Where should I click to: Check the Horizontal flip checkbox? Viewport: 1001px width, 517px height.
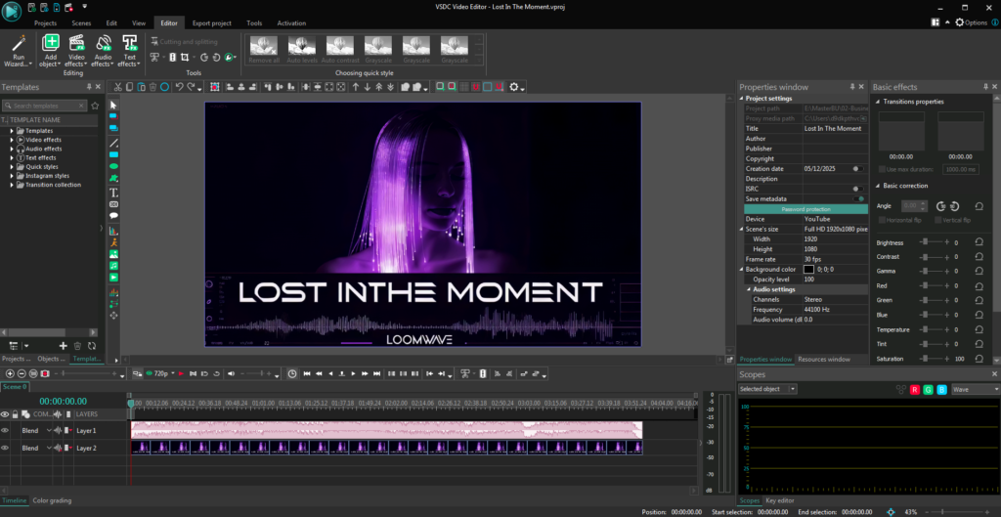click(883, 220)
